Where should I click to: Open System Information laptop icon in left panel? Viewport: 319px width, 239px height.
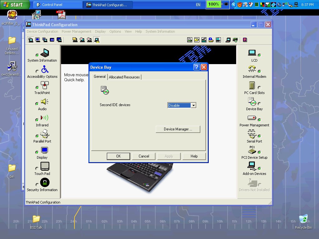pos(45,53)
